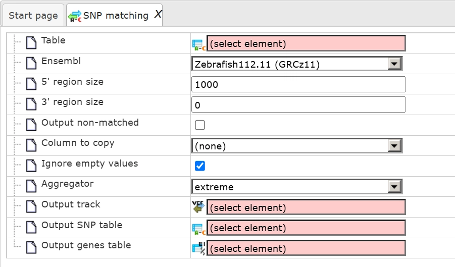Close the SNP matching tab with X
Viewport: 455px width, 267px height.
point(158,15)
